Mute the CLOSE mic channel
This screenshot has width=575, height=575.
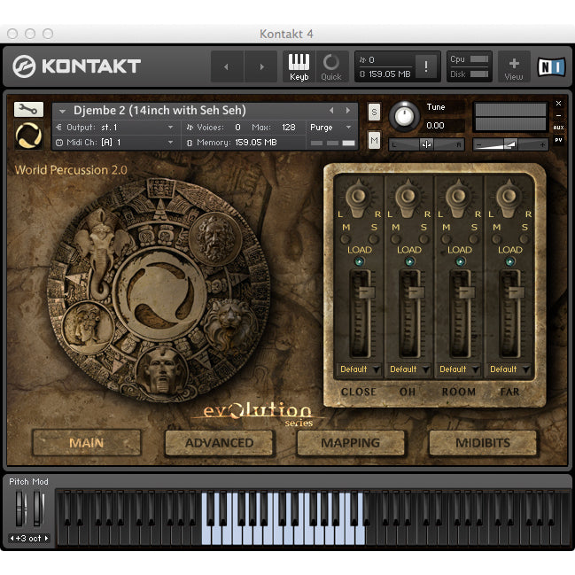(345, 239)
